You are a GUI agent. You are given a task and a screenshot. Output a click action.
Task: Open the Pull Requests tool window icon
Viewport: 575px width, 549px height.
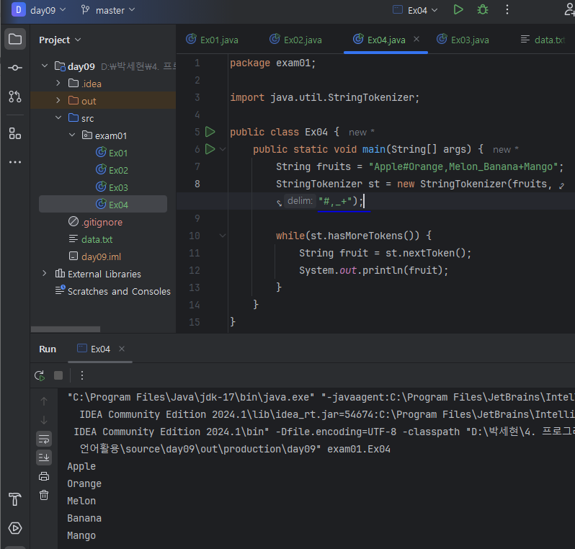[x=14, y=97]
